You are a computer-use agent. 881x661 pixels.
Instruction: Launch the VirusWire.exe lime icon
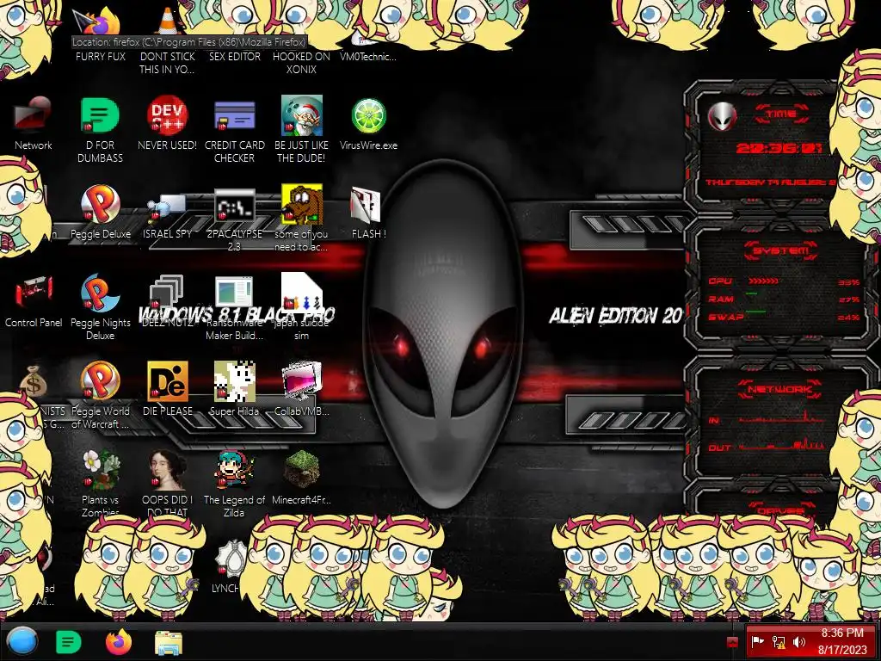tap(368, 116)
